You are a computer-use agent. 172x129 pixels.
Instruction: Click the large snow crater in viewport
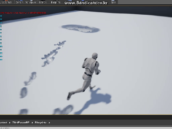point(81,29)
